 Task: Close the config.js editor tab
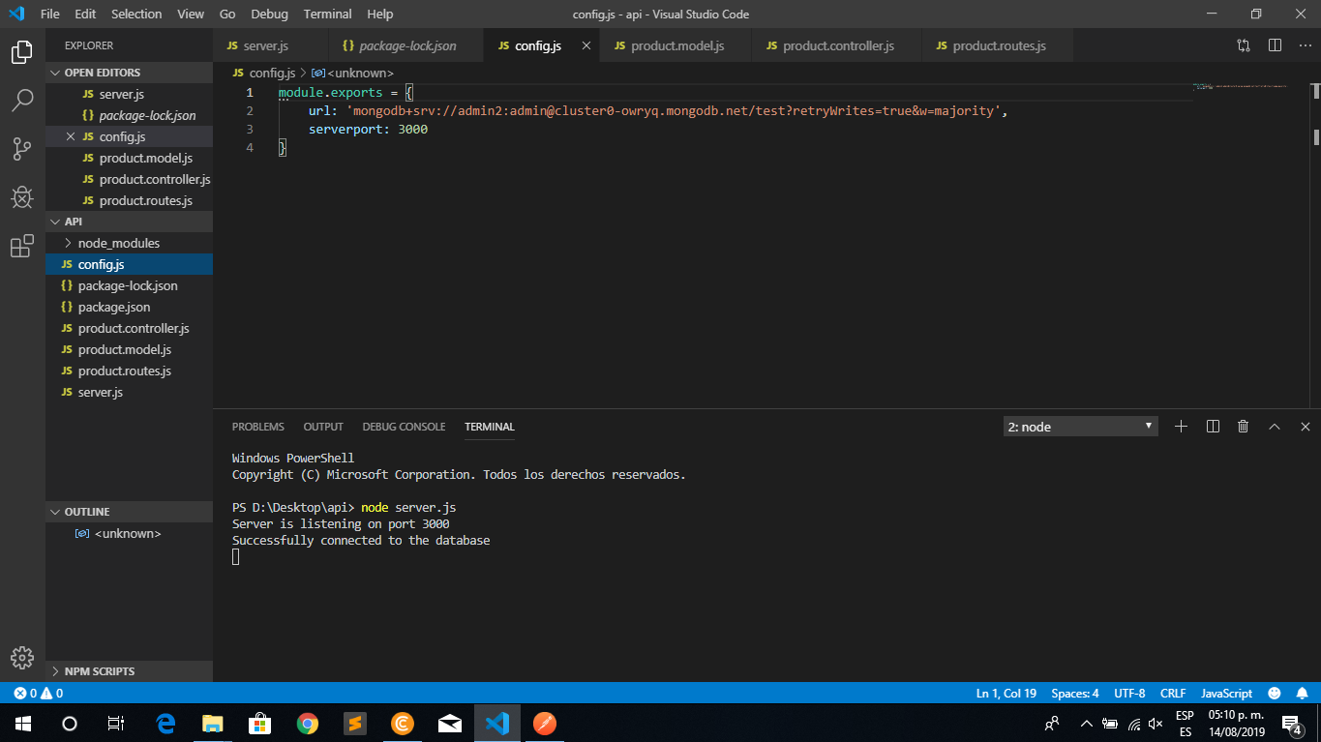click(x=585, y=45)
